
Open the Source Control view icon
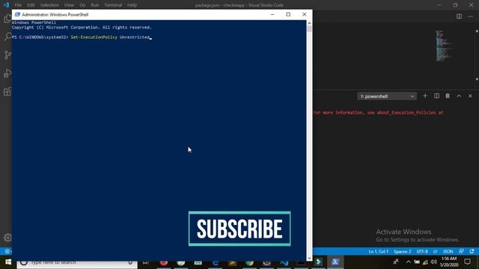pyautogui.click(x=7, y=55)
